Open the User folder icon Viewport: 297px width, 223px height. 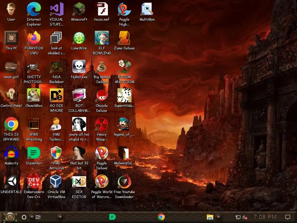coord(11,9)
